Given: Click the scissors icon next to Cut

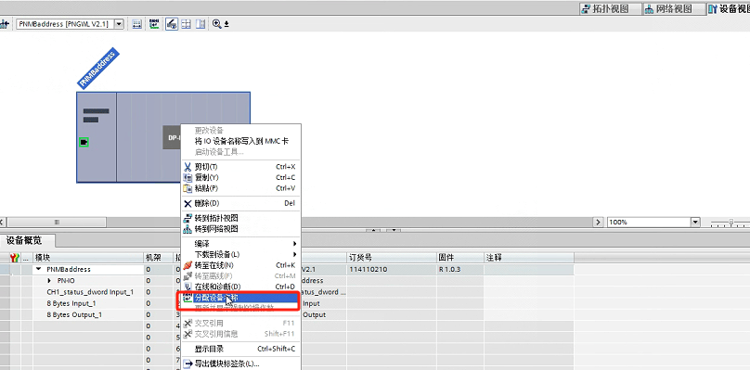Looking at the screenshot, I should (x=187, y=167).
